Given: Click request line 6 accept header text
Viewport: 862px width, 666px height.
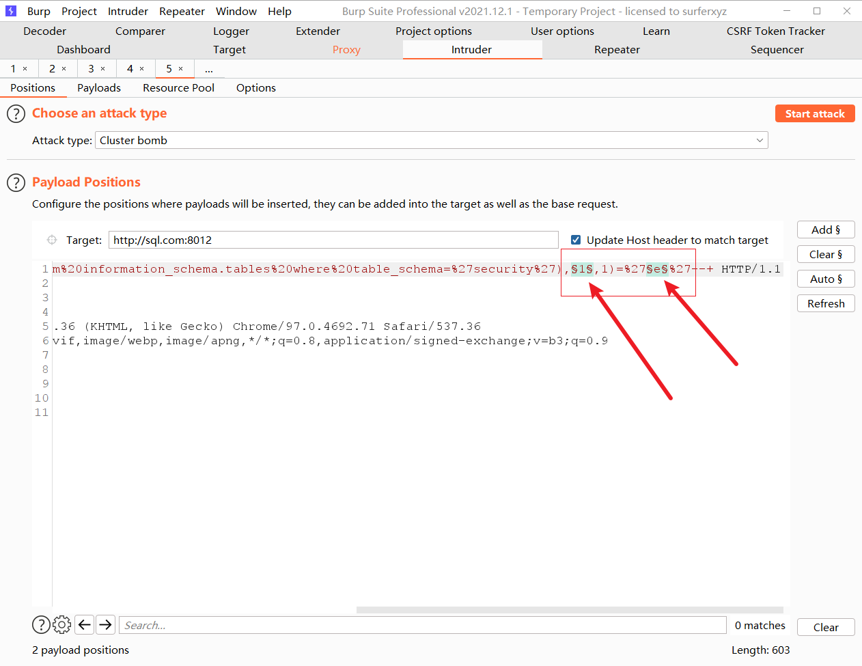Looking at the screenshot, I should pos(330,341).
